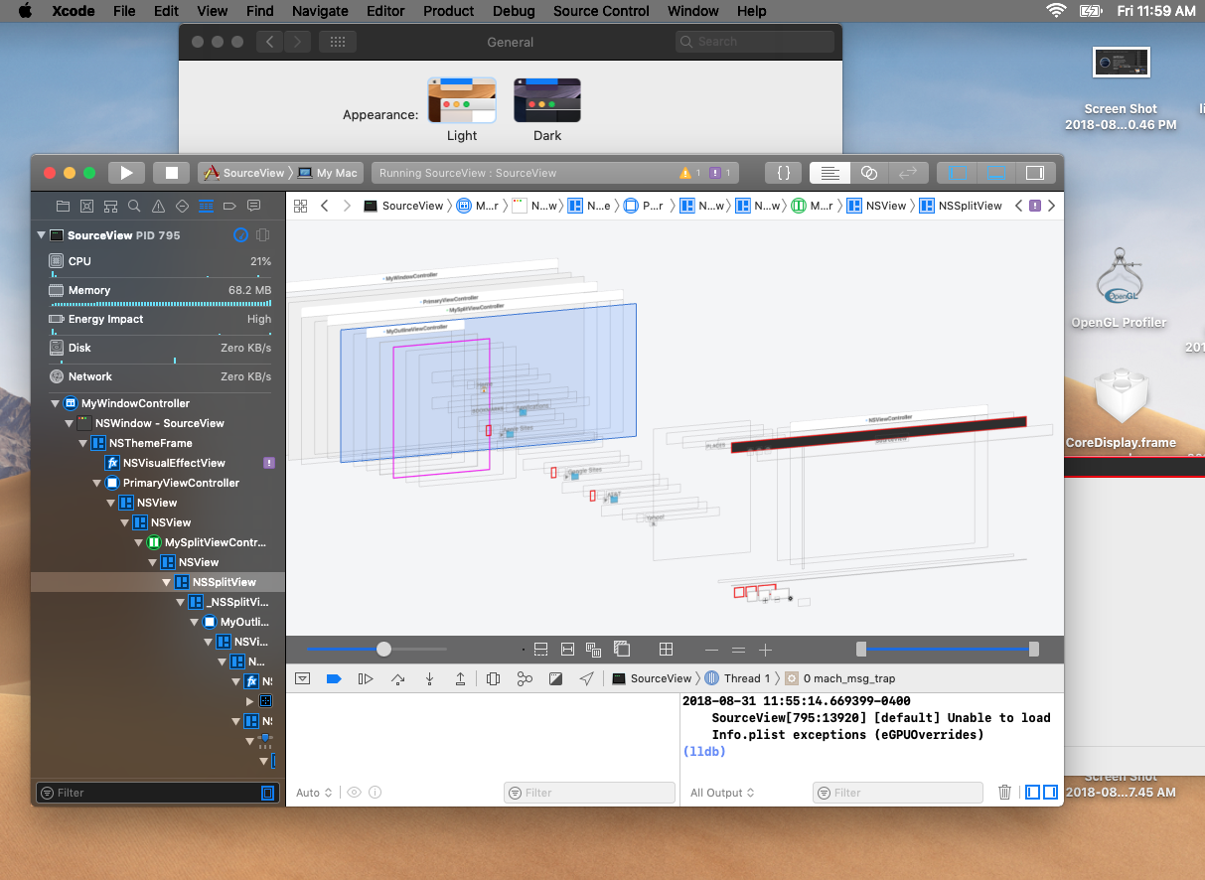Image resolution: width=1205 pixels, height=880 pixels.
Task: Go back in the editor jump bar
Action: (x=324, y=206)
